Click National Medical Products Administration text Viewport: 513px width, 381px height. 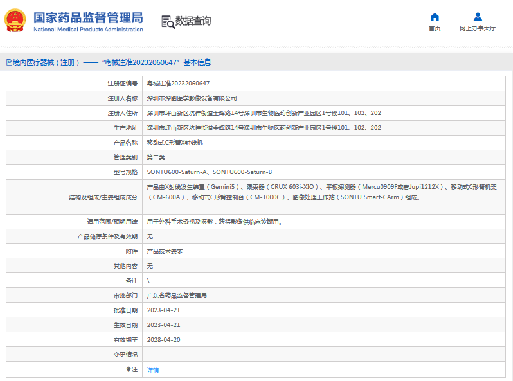coord(88,30)
